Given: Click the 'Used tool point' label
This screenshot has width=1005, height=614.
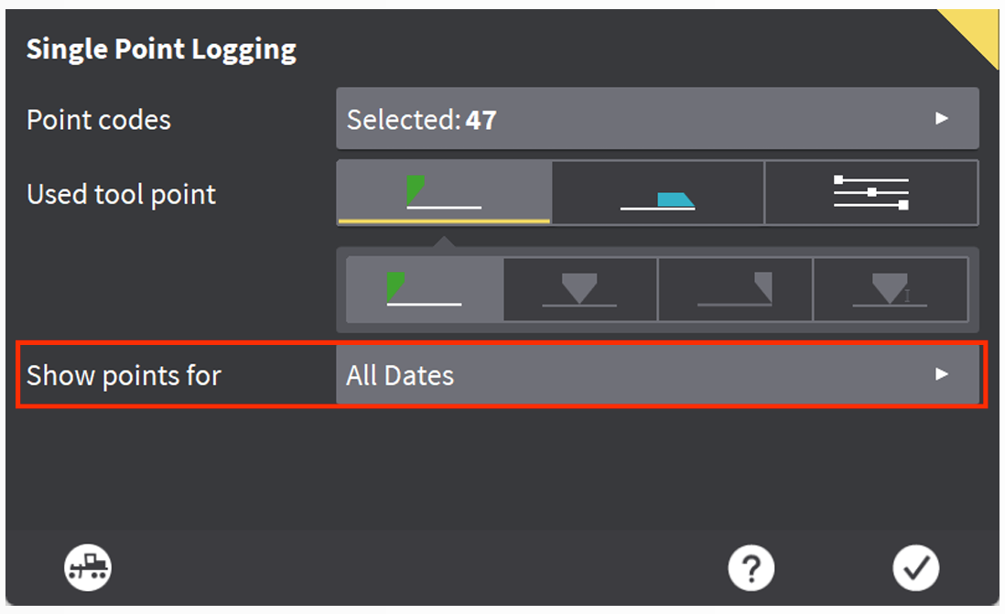Looking at the screenshot, I should [121, 194].
